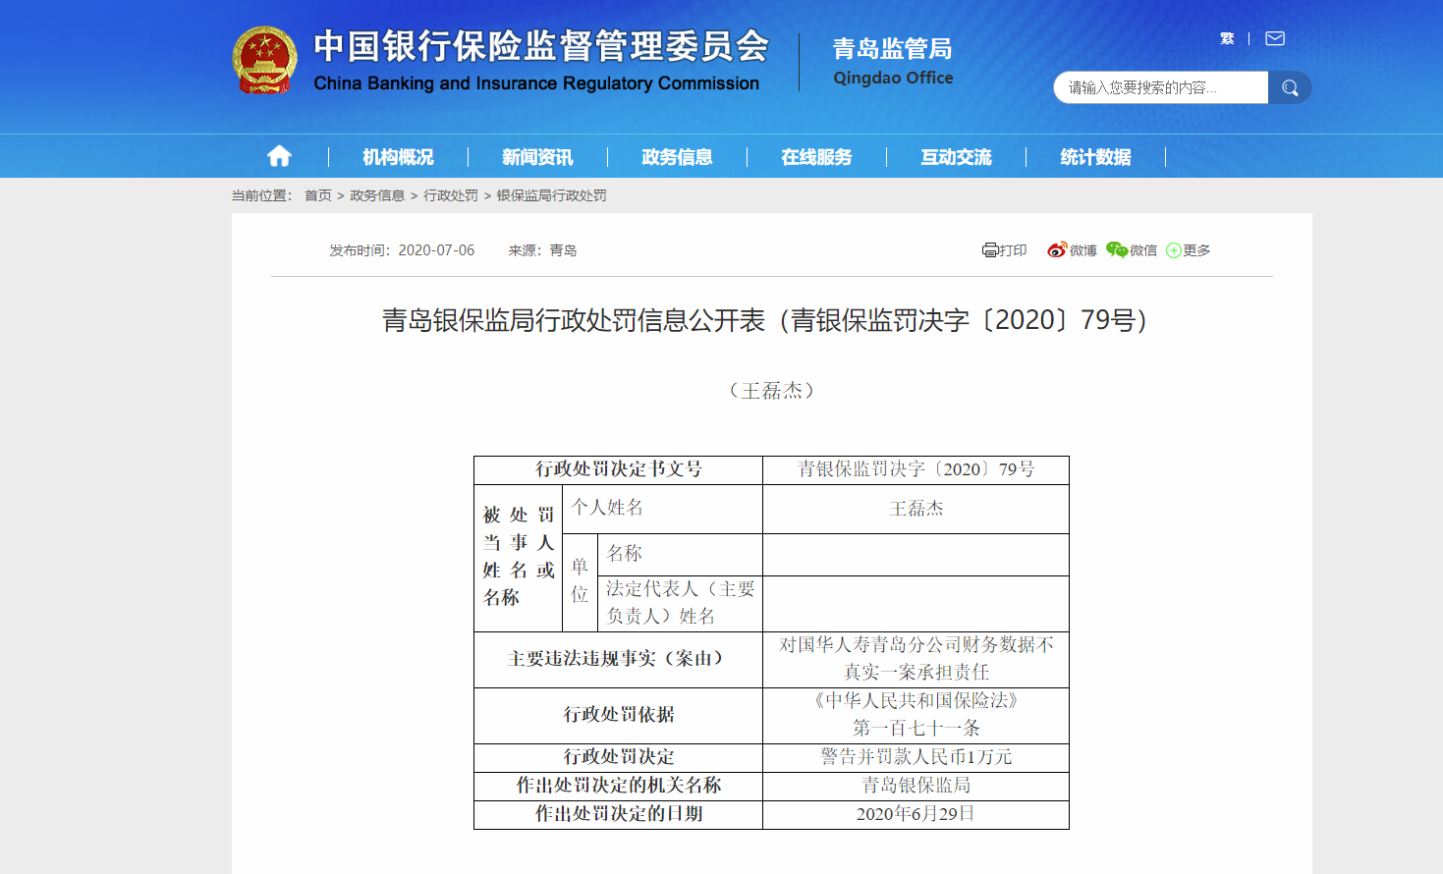Click the printer 打印 icon
Screen dimensions: 1443x874
point(990,250)
